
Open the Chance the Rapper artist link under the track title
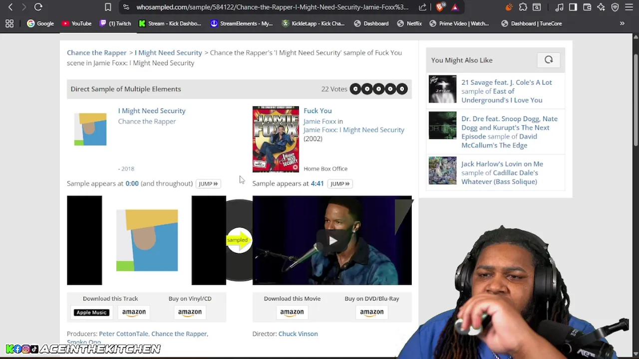pyautogui.click(x=147, y=121)
